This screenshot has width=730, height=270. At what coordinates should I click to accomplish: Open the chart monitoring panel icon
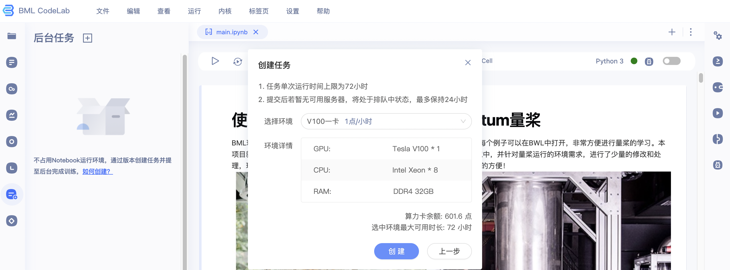[x=11, y=115]
